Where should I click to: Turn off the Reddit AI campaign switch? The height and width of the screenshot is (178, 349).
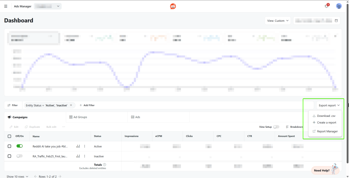(19, 146)
